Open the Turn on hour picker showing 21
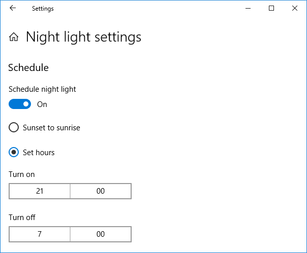This screenshot has height=253, width=307. pyautogui.click(x=40, y=191)
